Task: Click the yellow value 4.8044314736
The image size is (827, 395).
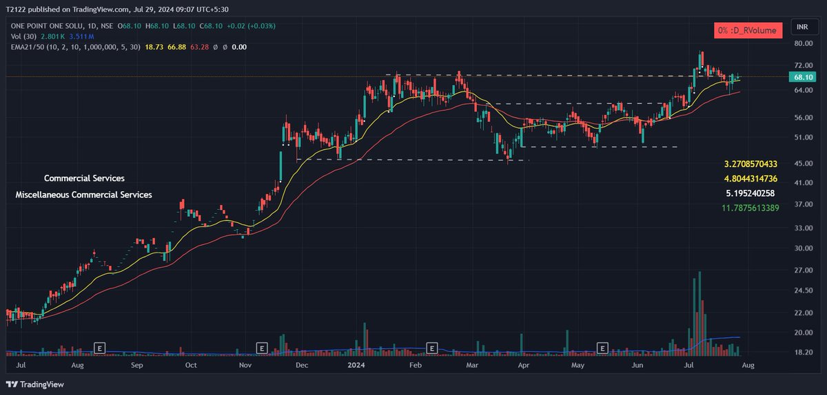Action: pos(751,179)
